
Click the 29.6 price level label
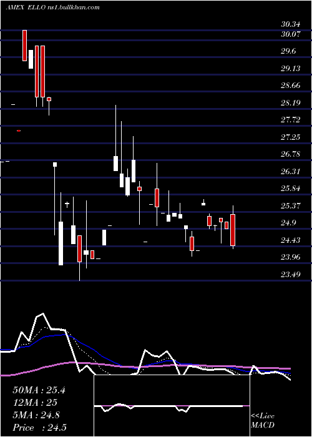[288, 51]
